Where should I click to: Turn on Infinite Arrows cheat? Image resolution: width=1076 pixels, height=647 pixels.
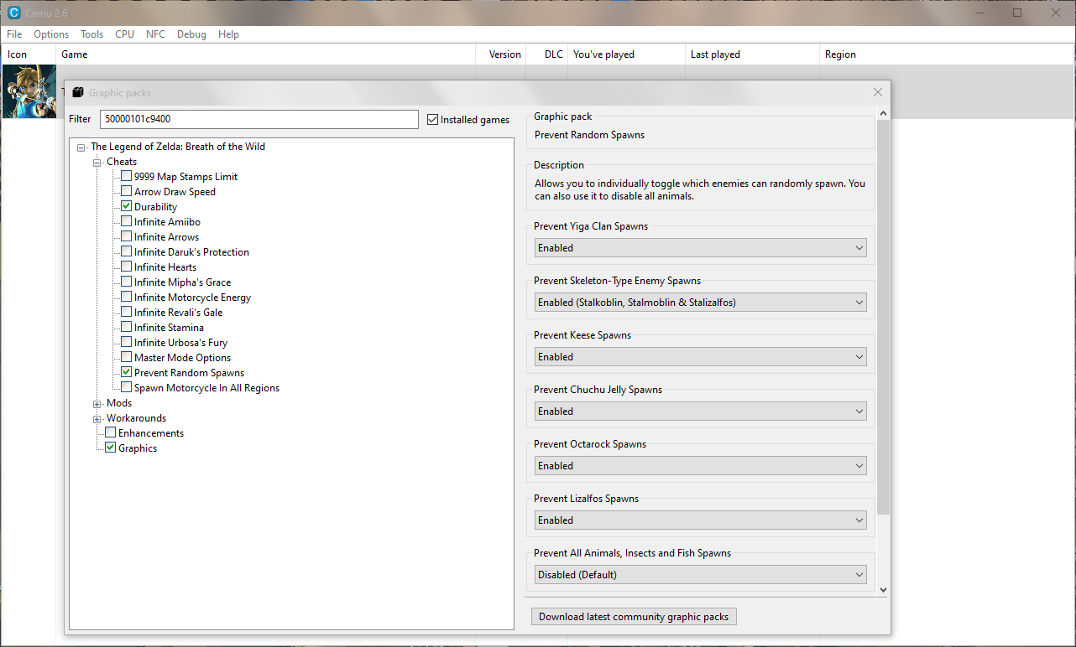126,237
